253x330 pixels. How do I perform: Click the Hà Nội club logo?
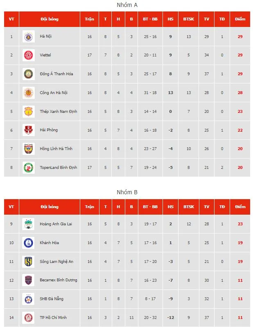(29, 36)
